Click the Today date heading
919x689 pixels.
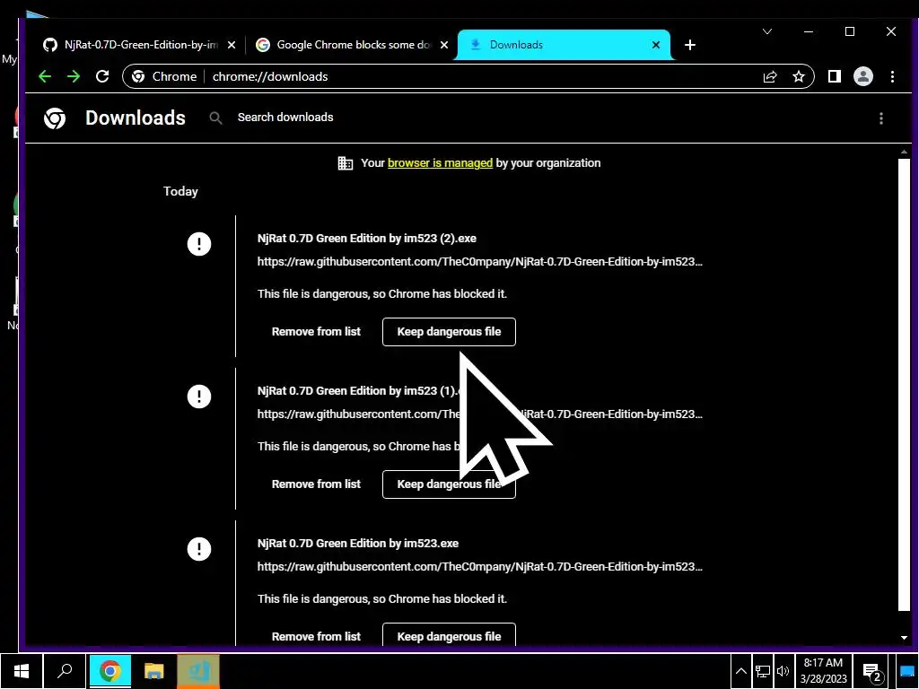pos(180,192)
